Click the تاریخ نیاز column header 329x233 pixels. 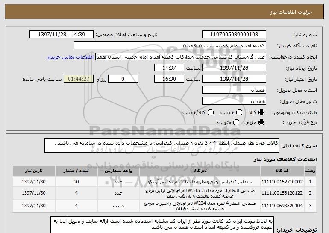tap(34, 171)
